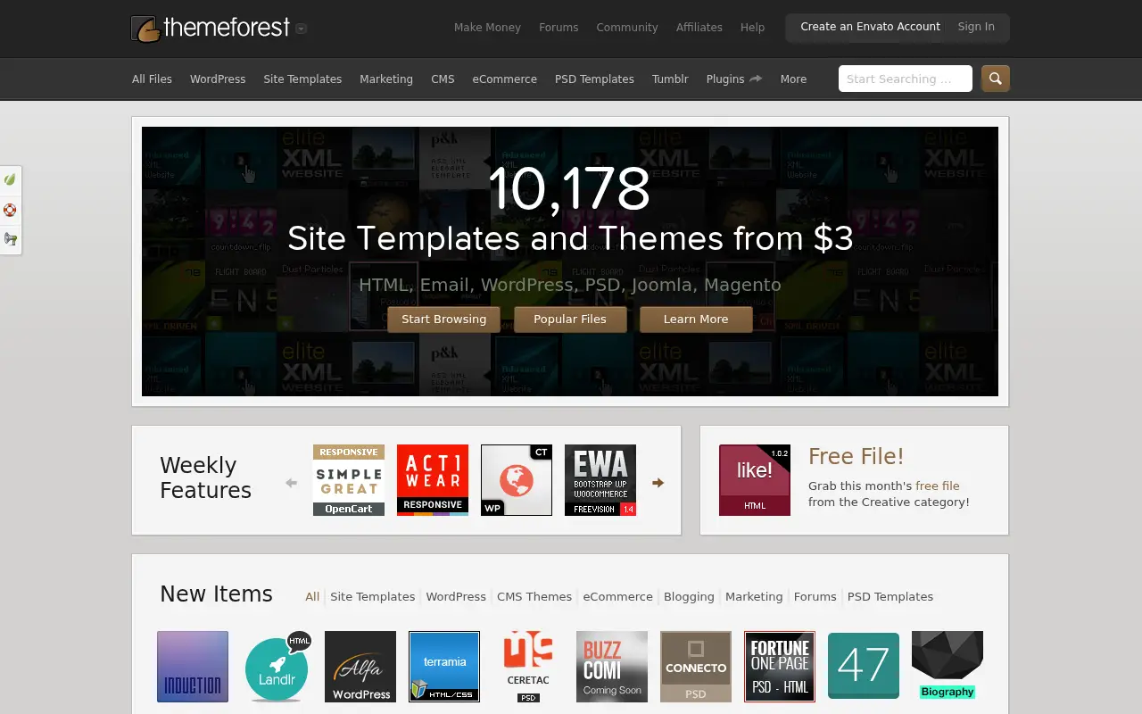The width and height of the screenshot is (1142, 714).
Task: Open the Acti Wear Responsive featured item
Action: [433, 480]
